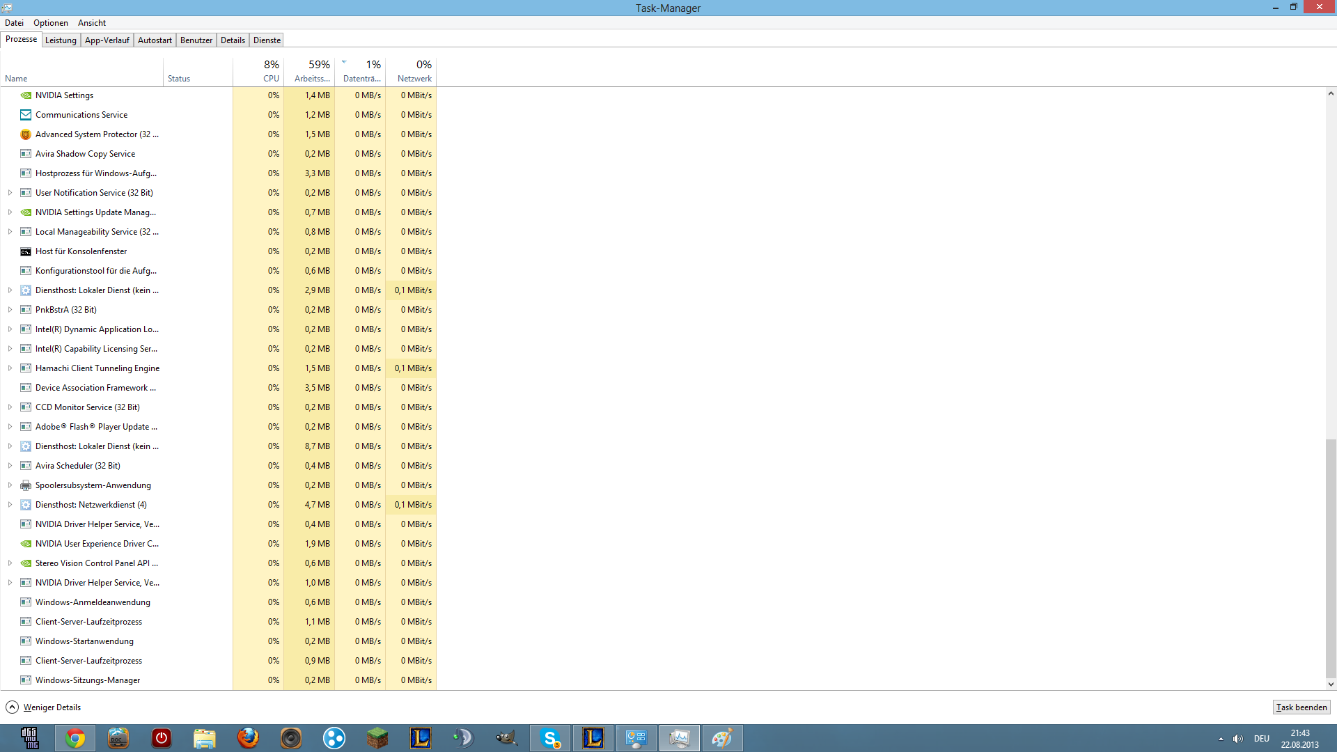Image resolution: width=1337 pixels, height=752 pixels.
Task: Switch to the Leistung tab
Action: point(61,40)
